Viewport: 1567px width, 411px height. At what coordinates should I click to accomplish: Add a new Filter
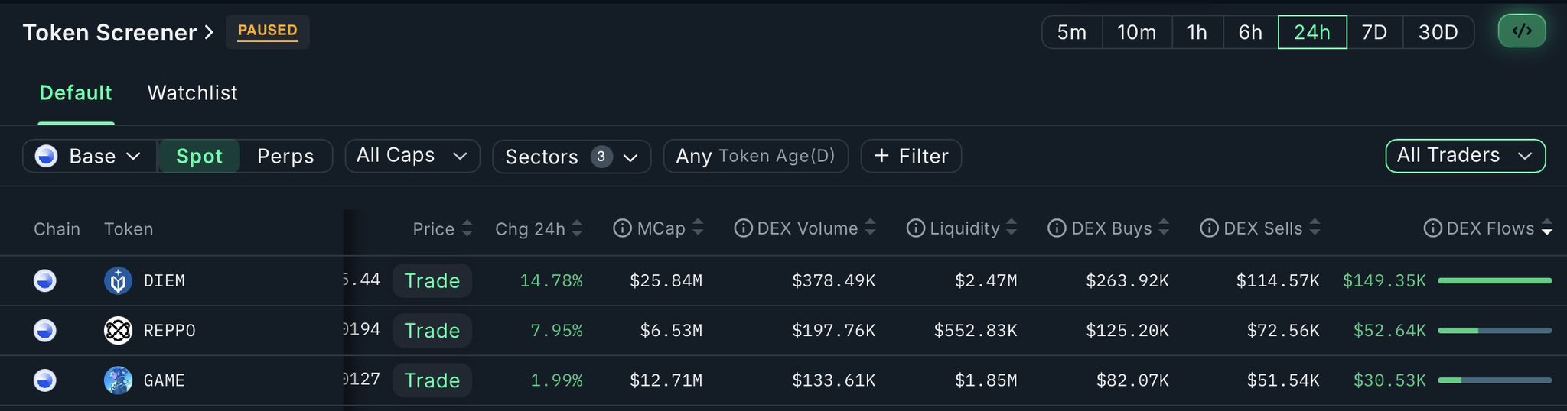coord(911,156)
